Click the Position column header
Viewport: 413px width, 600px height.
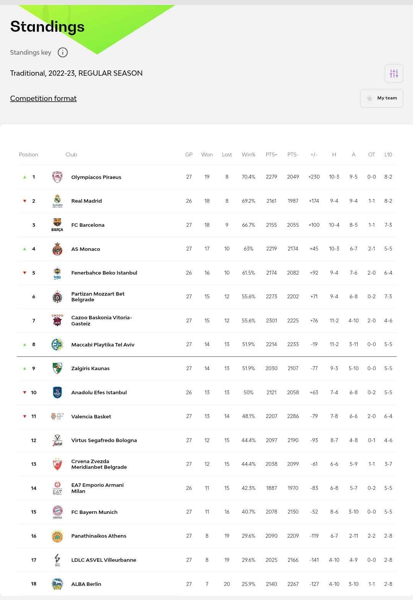(x=29, y=154)
